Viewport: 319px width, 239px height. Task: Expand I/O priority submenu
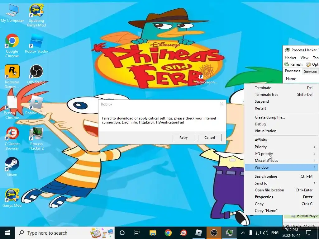[282, 154]
